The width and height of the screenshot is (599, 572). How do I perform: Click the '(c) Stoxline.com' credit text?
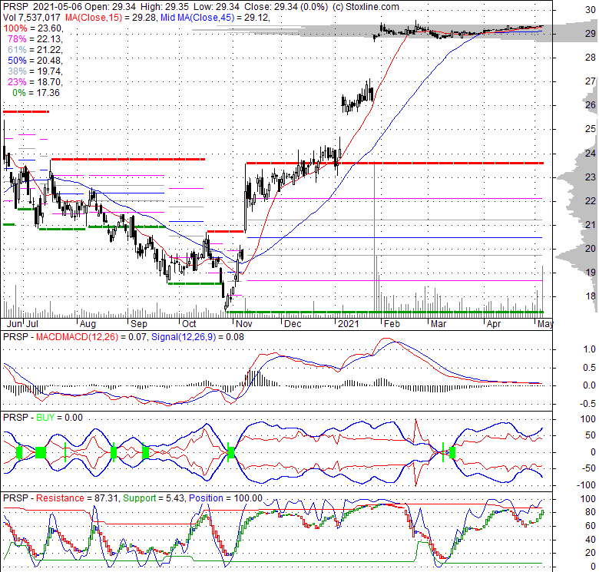coord(366,6)
